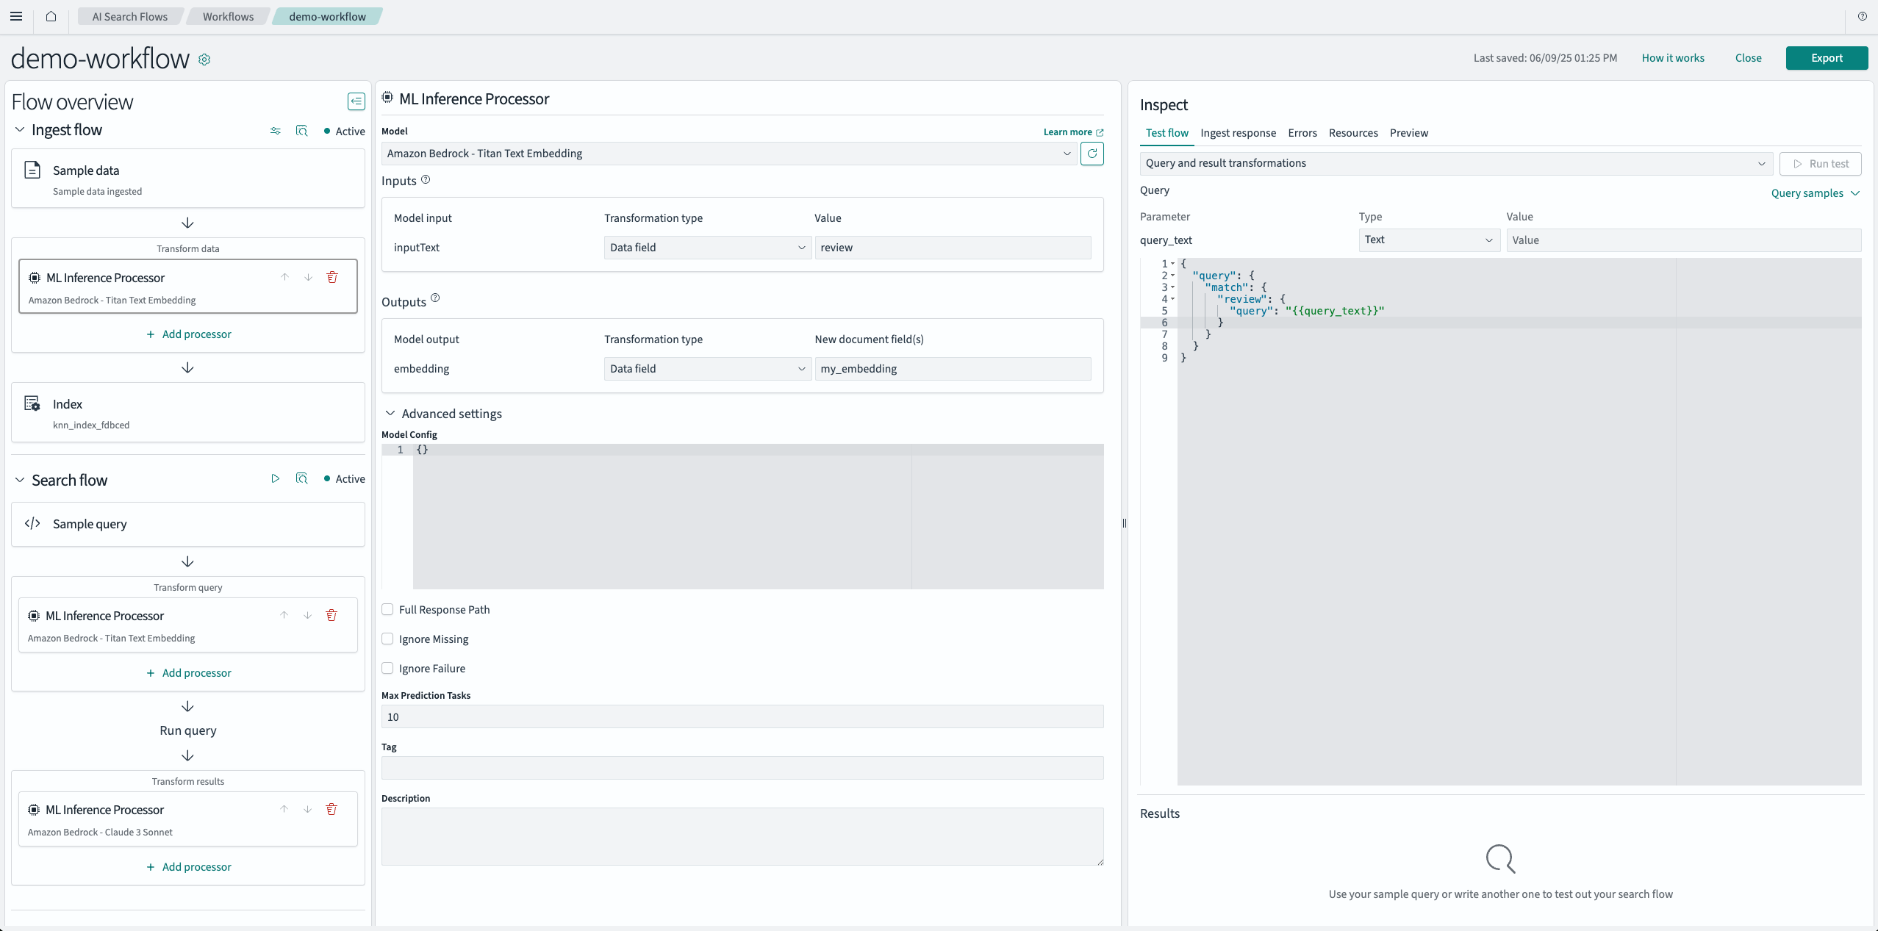
Task: Open the hamburger navigation menu
Action: pos(16,16)
